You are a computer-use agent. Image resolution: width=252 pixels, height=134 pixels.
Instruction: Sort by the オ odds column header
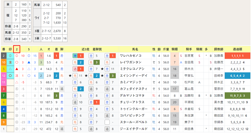(49, 49)
